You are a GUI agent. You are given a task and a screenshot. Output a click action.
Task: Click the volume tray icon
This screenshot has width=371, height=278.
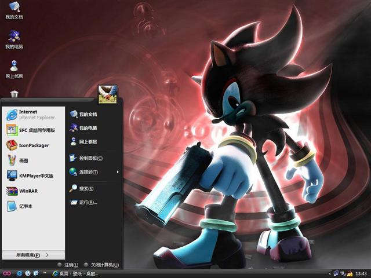click(x=343, y=273)
